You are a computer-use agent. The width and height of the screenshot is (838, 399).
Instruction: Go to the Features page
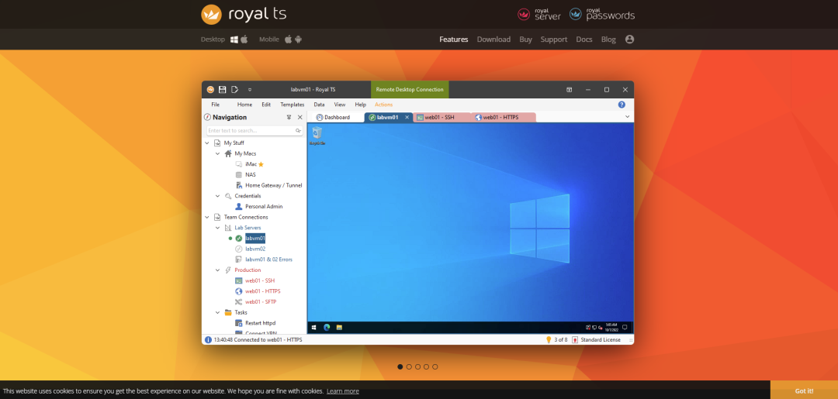(454, 40)
